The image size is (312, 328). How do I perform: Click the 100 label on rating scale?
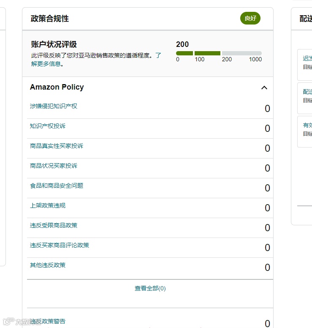coord(200,60)
